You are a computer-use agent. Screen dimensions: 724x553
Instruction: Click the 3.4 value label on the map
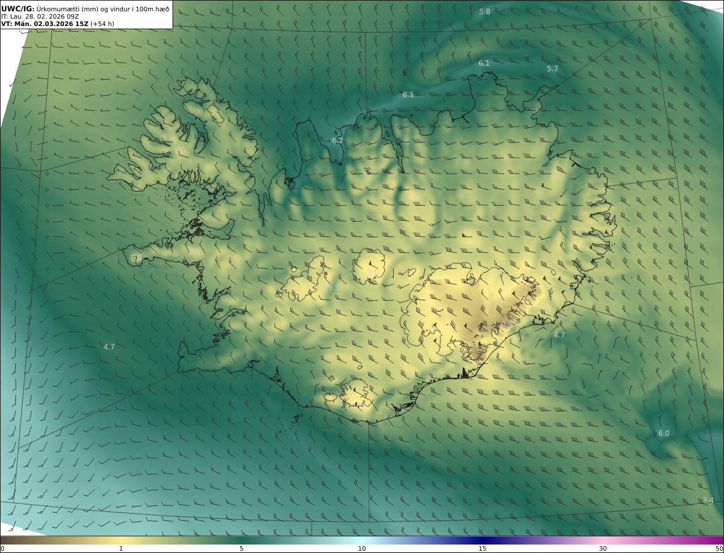[x=708, y=500]
